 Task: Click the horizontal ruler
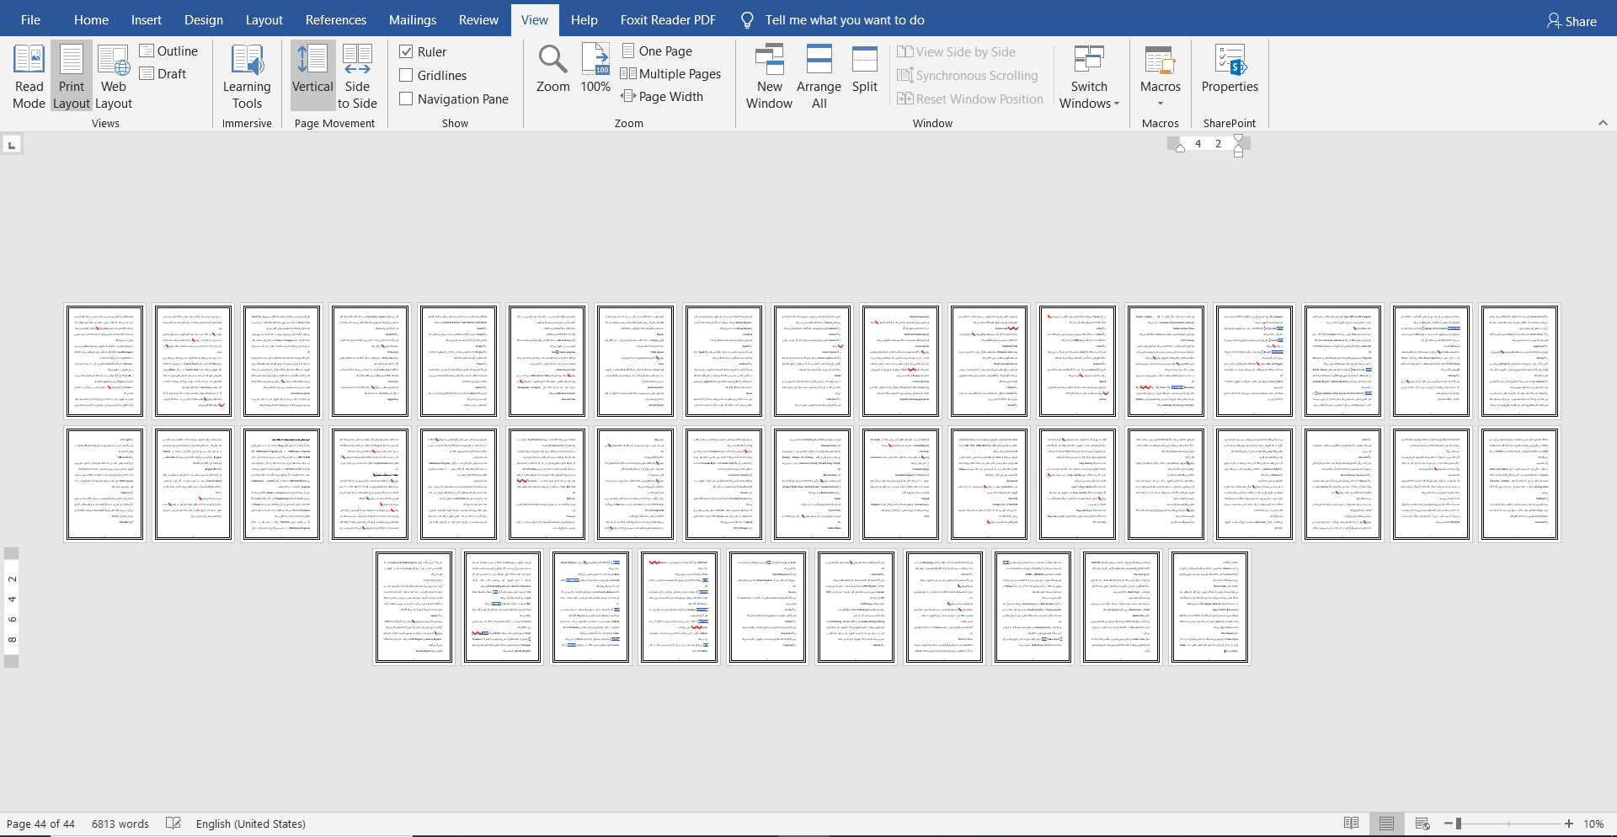[1208, 144]
